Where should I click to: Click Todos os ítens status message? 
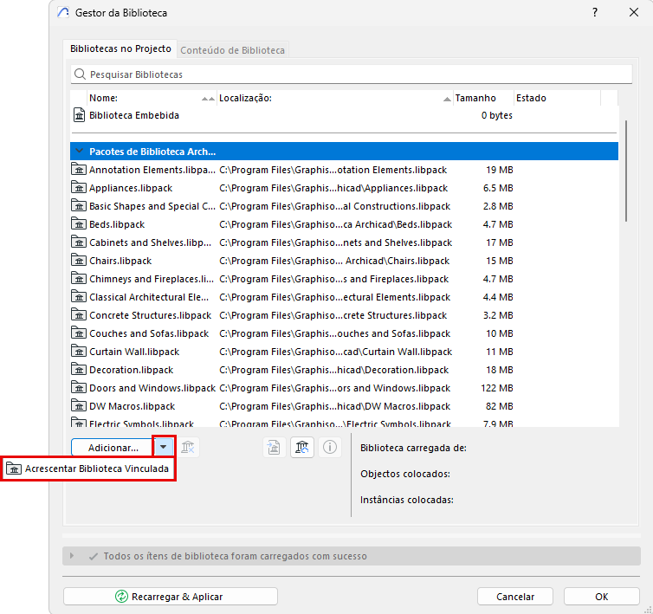[x=235, y=556]
